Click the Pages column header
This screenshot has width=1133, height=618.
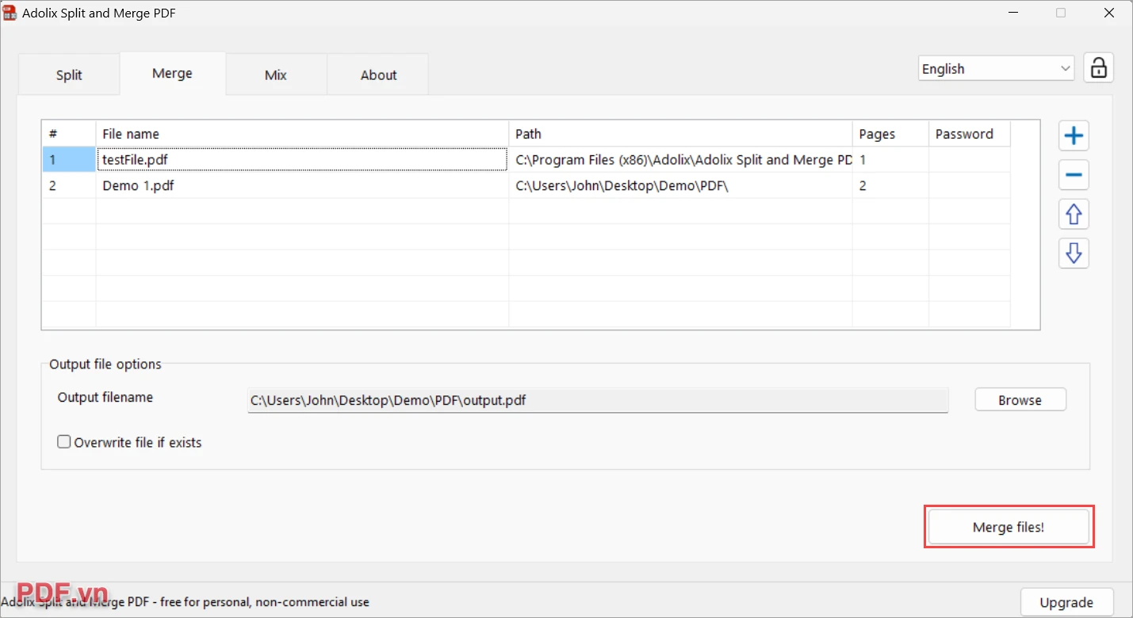[890, 134]
